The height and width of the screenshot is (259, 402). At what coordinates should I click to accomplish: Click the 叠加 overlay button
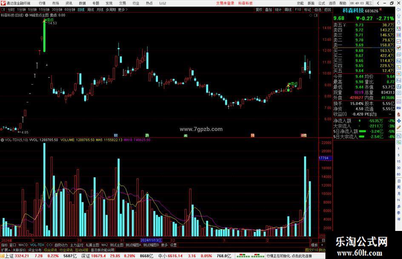(x=269, y=9)
